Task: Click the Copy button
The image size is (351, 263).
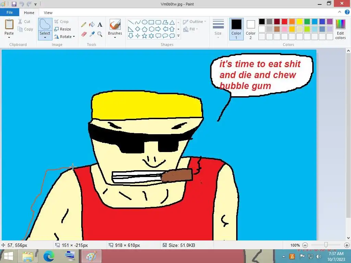Action: tap(25, 29)
